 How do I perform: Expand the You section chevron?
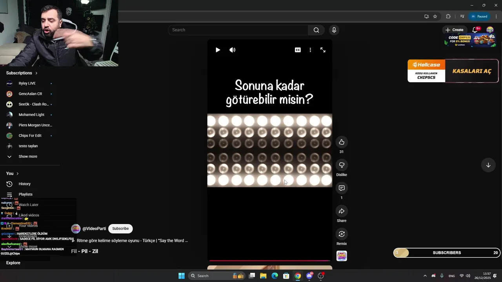(x=17, y=174)
